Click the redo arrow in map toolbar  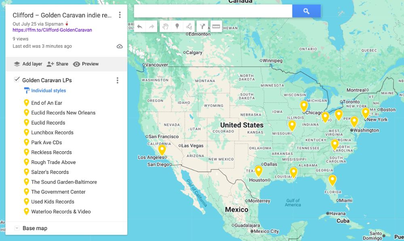(151, 27)
